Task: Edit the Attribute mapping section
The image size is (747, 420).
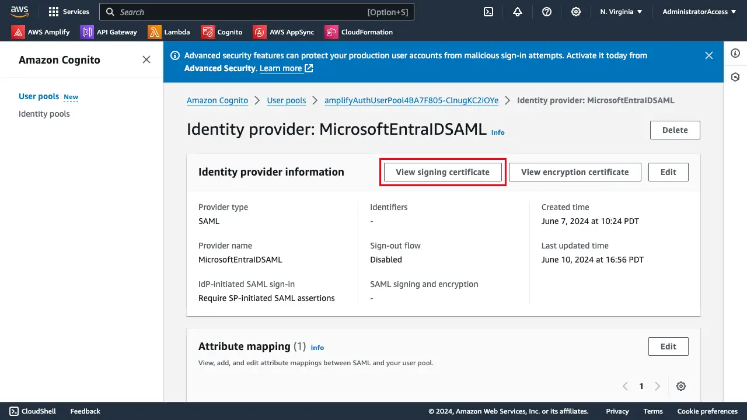Action: click(668, 346)
